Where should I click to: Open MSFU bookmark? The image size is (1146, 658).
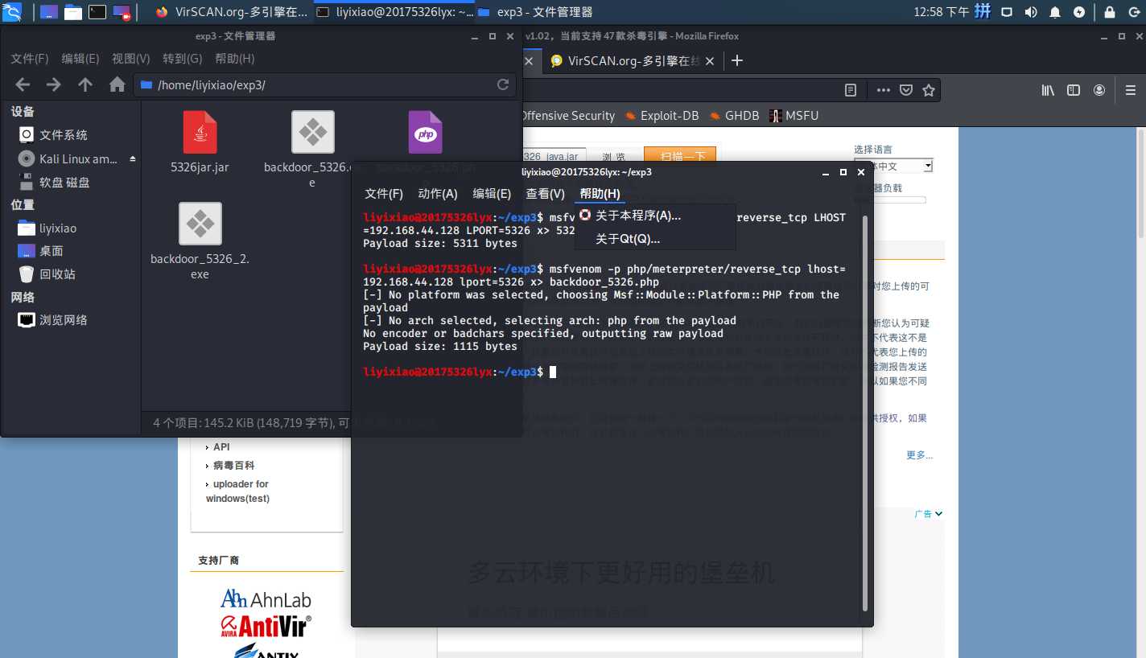794,116
